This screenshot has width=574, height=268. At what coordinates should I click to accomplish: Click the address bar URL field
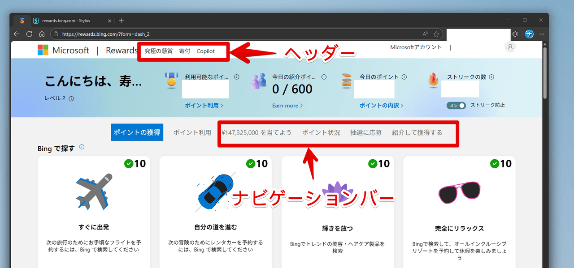(224, 34)
